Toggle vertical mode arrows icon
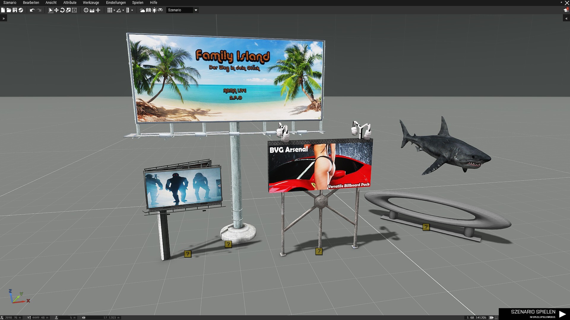The image size is (570, 320). pos(98,10)
